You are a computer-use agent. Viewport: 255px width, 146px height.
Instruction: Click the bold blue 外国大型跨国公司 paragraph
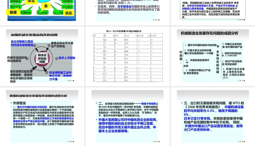(x=128, y=125)
